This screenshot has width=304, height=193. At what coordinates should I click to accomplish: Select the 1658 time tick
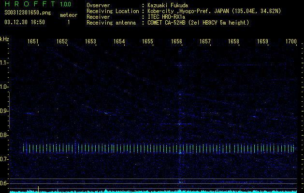[x=234, y=42]
